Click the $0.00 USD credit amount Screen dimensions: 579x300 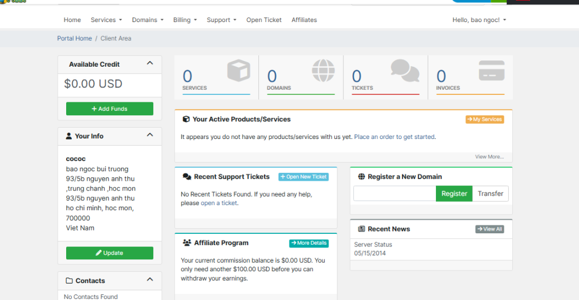point(93,84)
